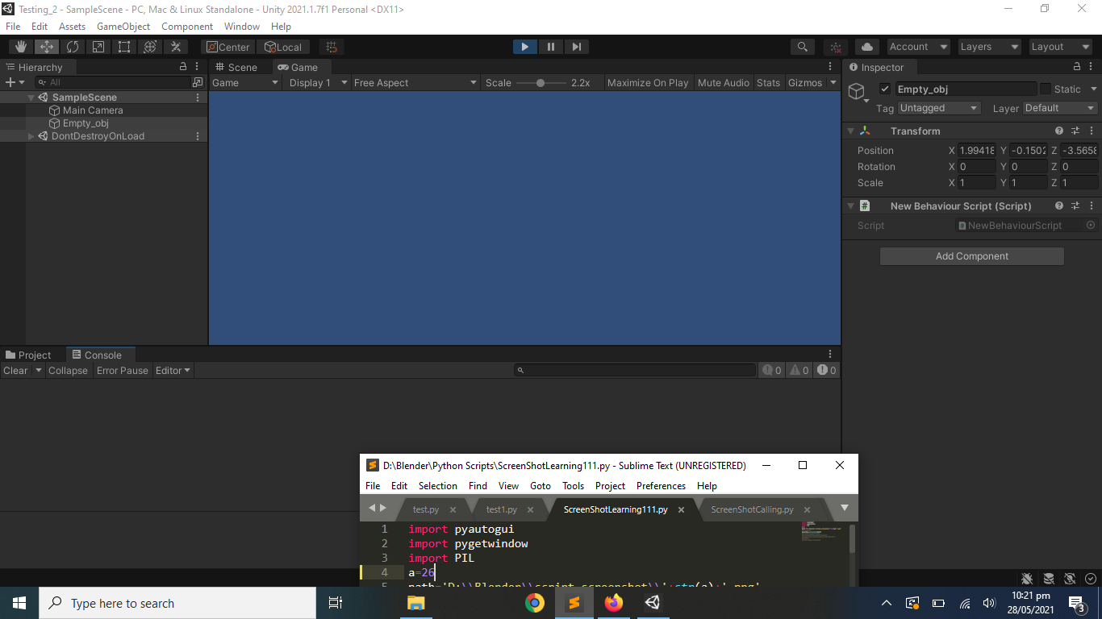1102x619 pixels.
Task: Open the Free Aspect dropdown
Action: 415,83
